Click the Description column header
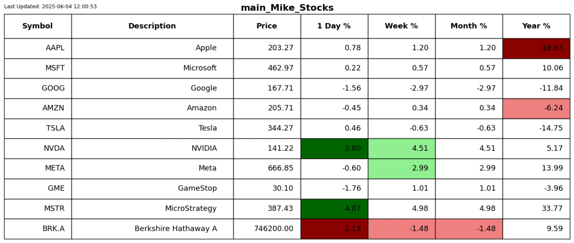574x243 pixels. click(x=152, y=26)
